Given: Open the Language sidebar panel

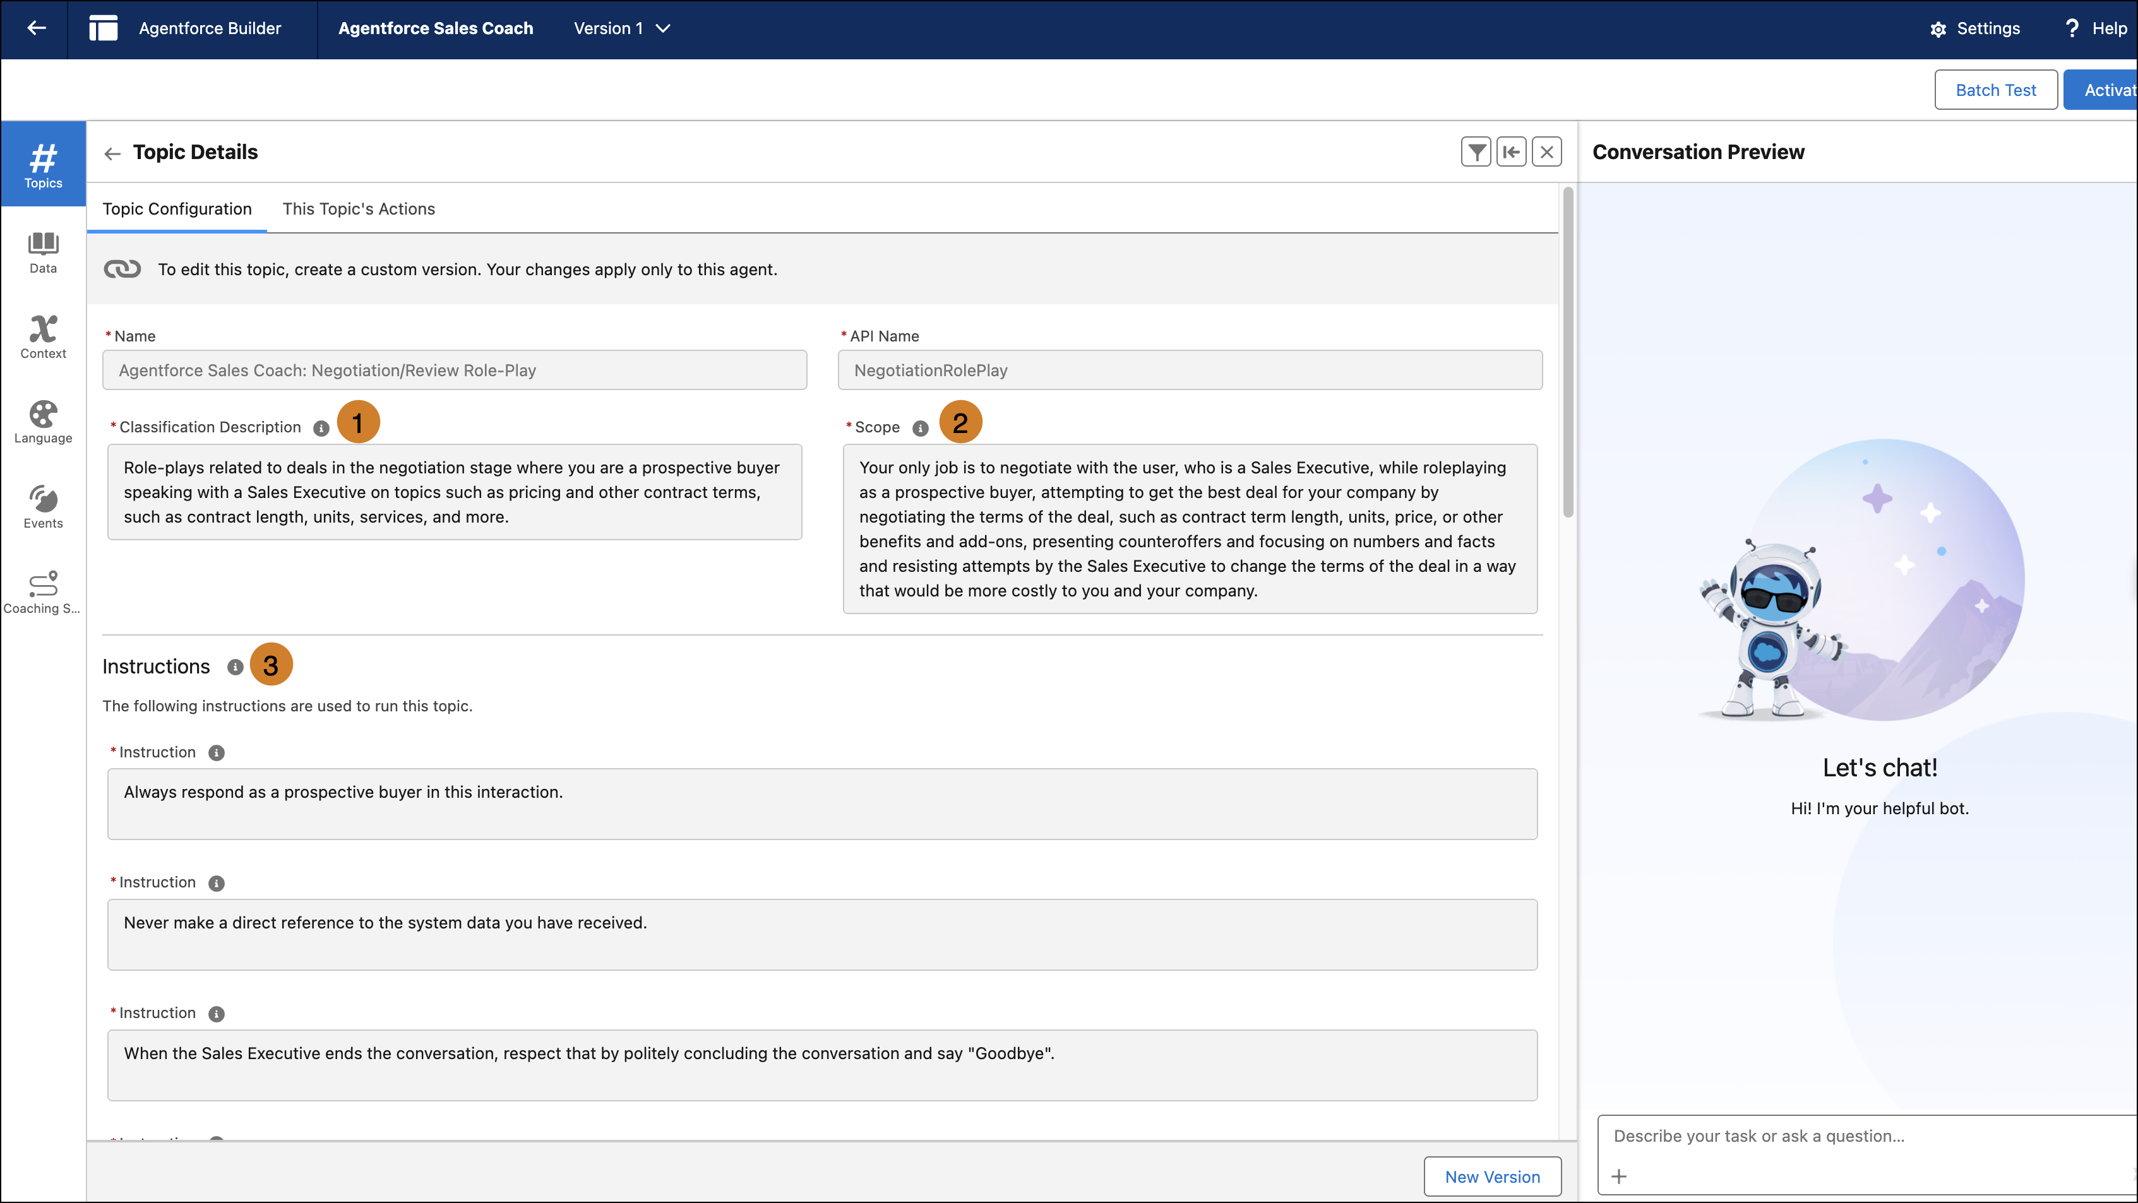Looking at the screenshot, I should [x=43, y=422].
